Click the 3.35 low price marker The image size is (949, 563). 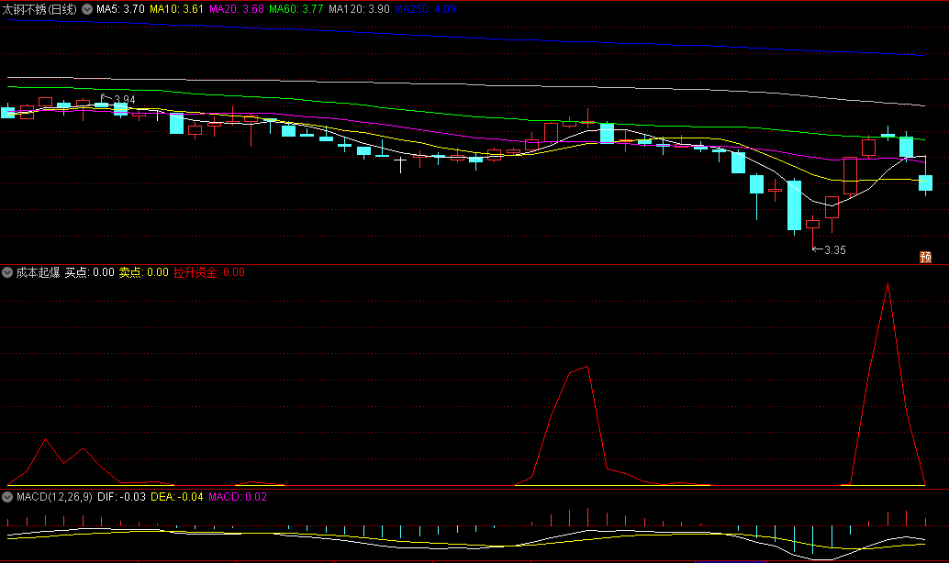coord(834,249)
